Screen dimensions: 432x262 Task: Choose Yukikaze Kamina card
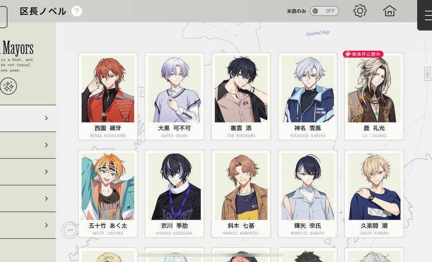click(x=308, y=96)
